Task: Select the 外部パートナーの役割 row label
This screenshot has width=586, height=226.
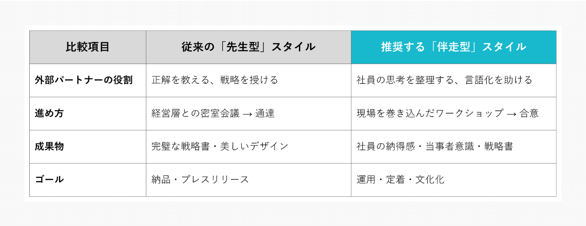Action: click(84, 80)
